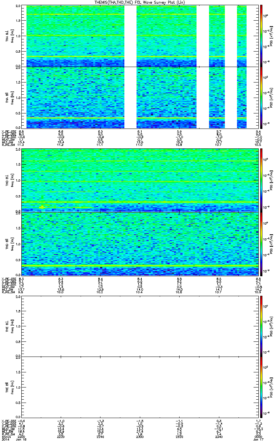Image resolution: width=276 pixels, height=442 pixels.
Task: Click the THE B-perpendicular PSD color bar
Action: point(261,326)
